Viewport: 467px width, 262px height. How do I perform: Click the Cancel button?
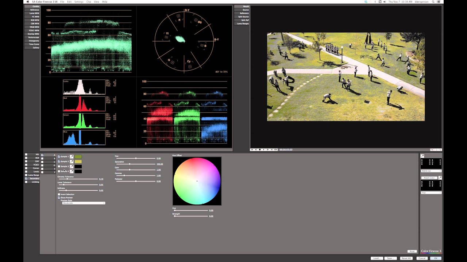422,258
